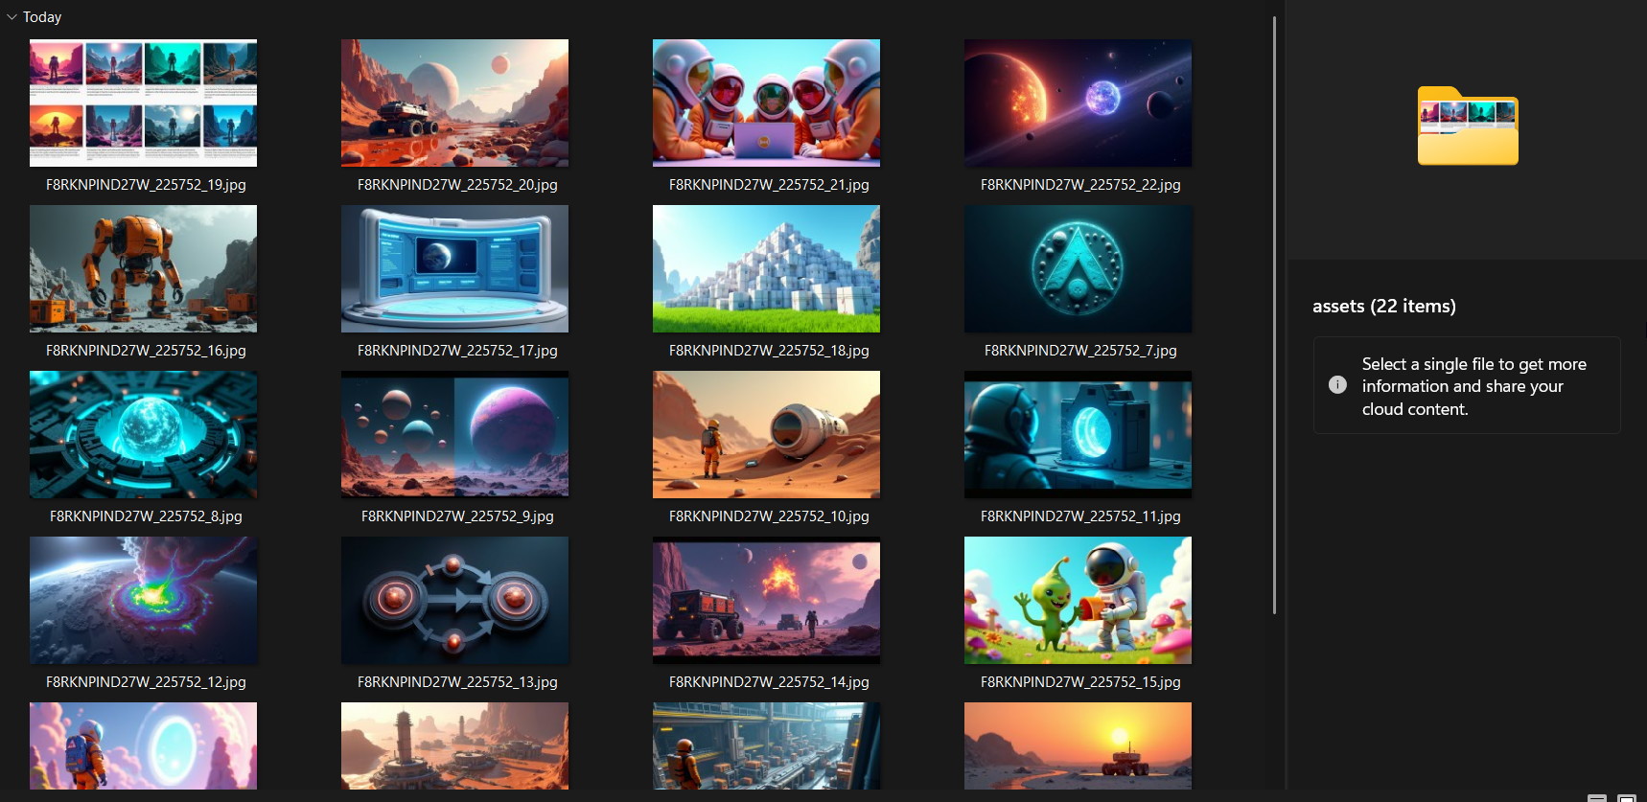Screen dimensions: 1647x802
Task: Select the image grid collage thumbnail ending _19.jpg
Action: [143, 103]
